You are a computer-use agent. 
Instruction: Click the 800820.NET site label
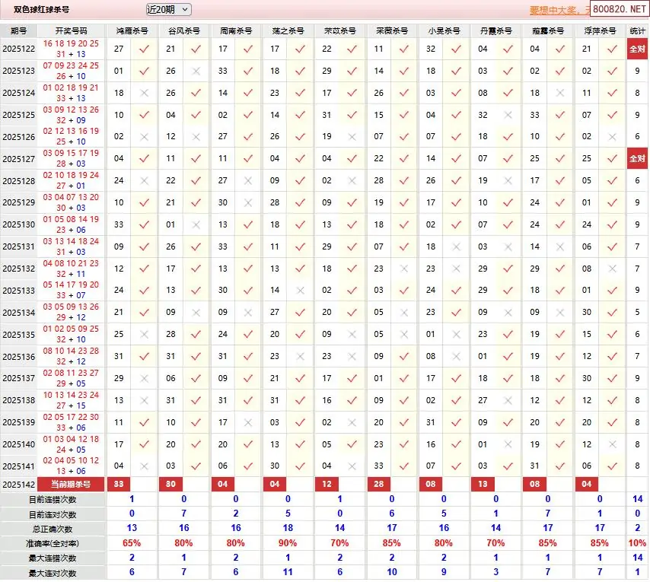(x=619, y=11)
